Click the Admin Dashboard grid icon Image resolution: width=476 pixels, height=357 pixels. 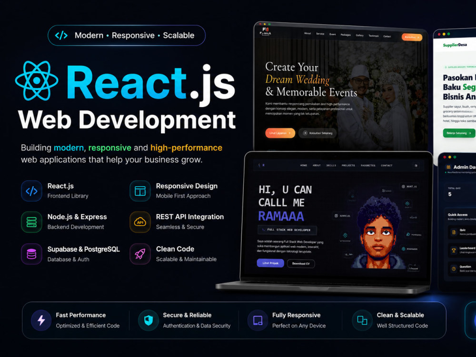click(448, 167)
